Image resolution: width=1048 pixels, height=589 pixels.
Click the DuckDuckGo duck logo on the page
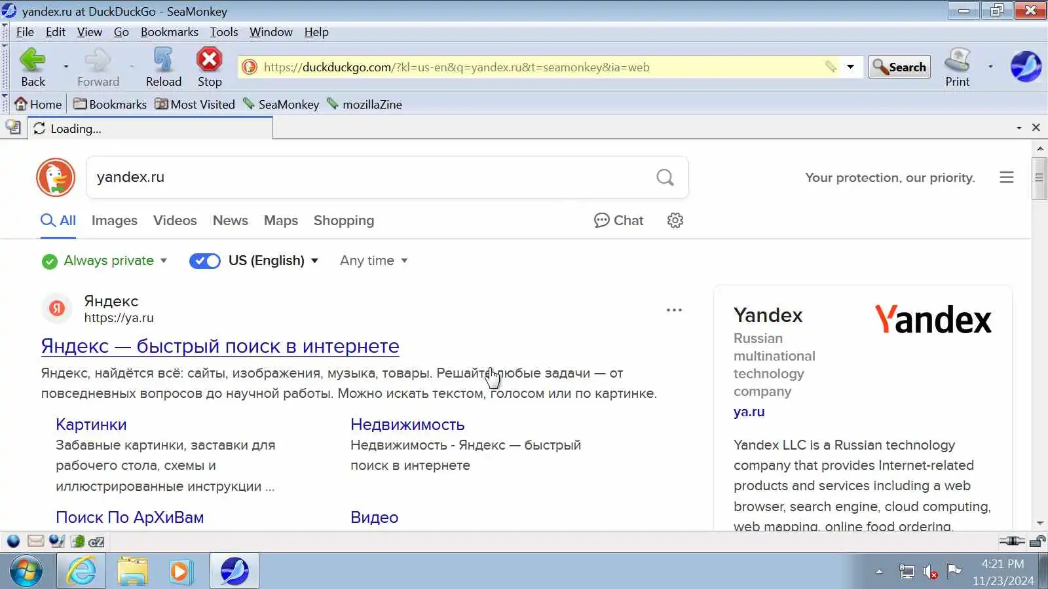56,177
